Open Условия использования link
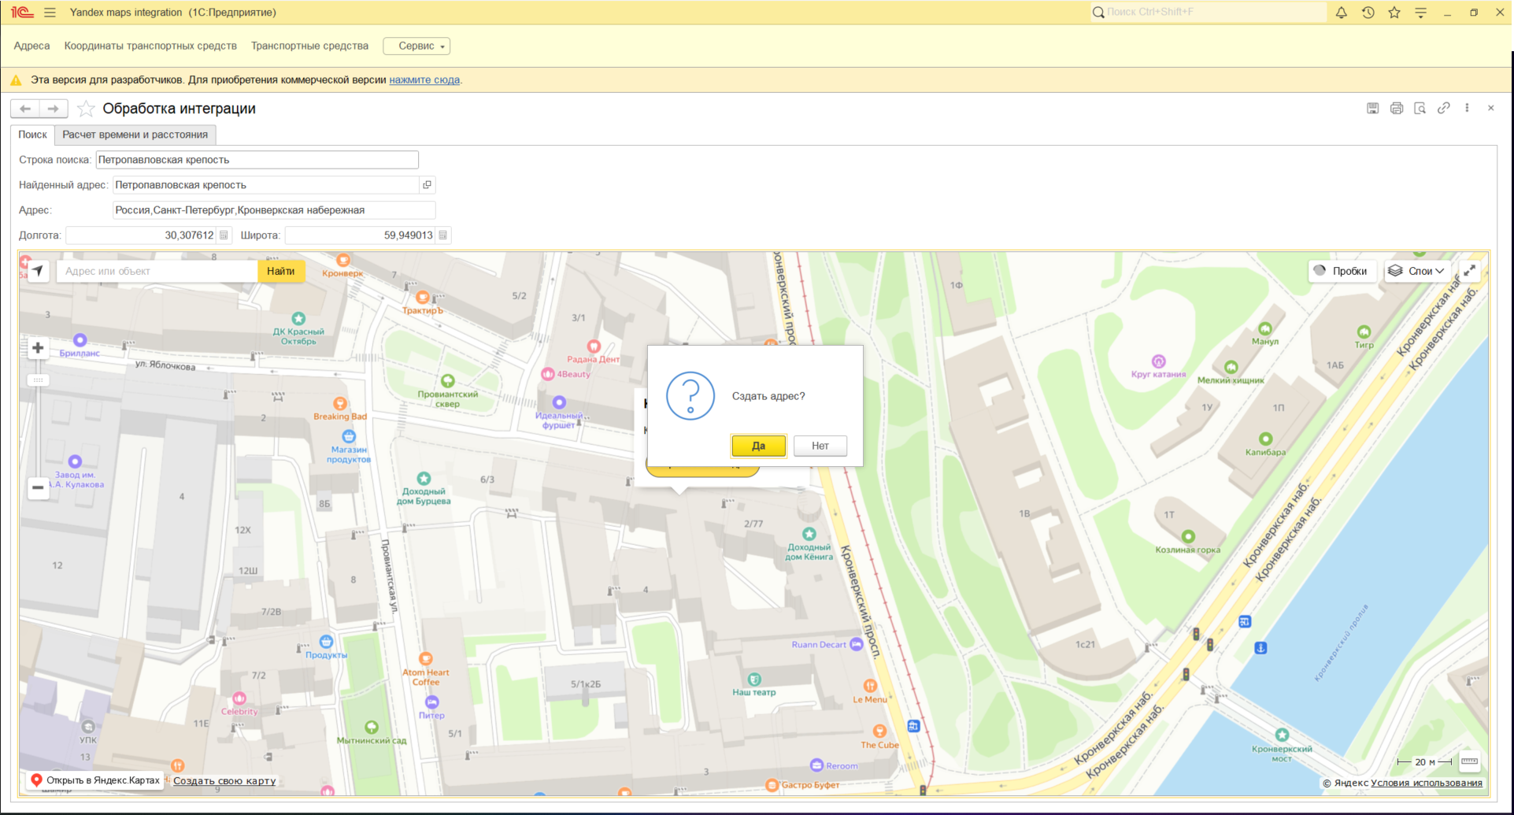This screenshot has width=1514, height=815. tap(1427, 783)
